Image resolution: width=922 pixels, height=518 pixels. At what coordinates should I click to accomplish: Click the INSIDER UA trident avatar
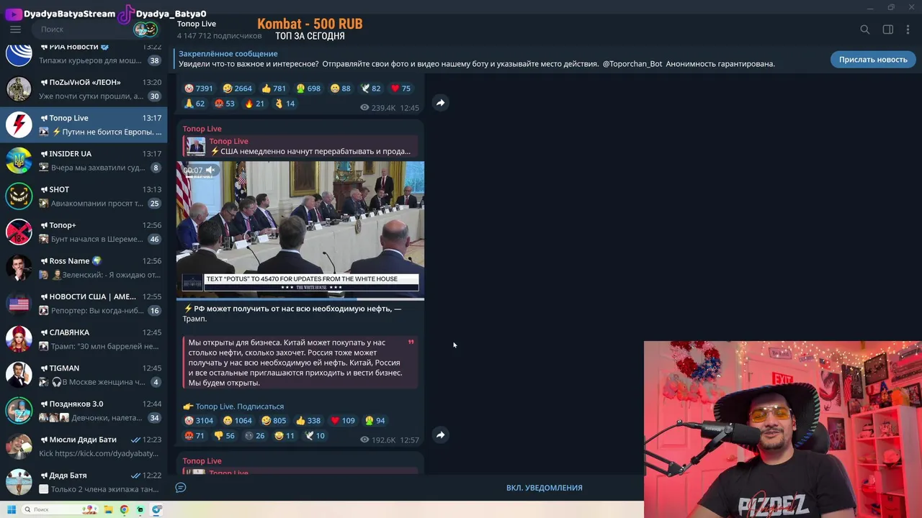[19, 160]
